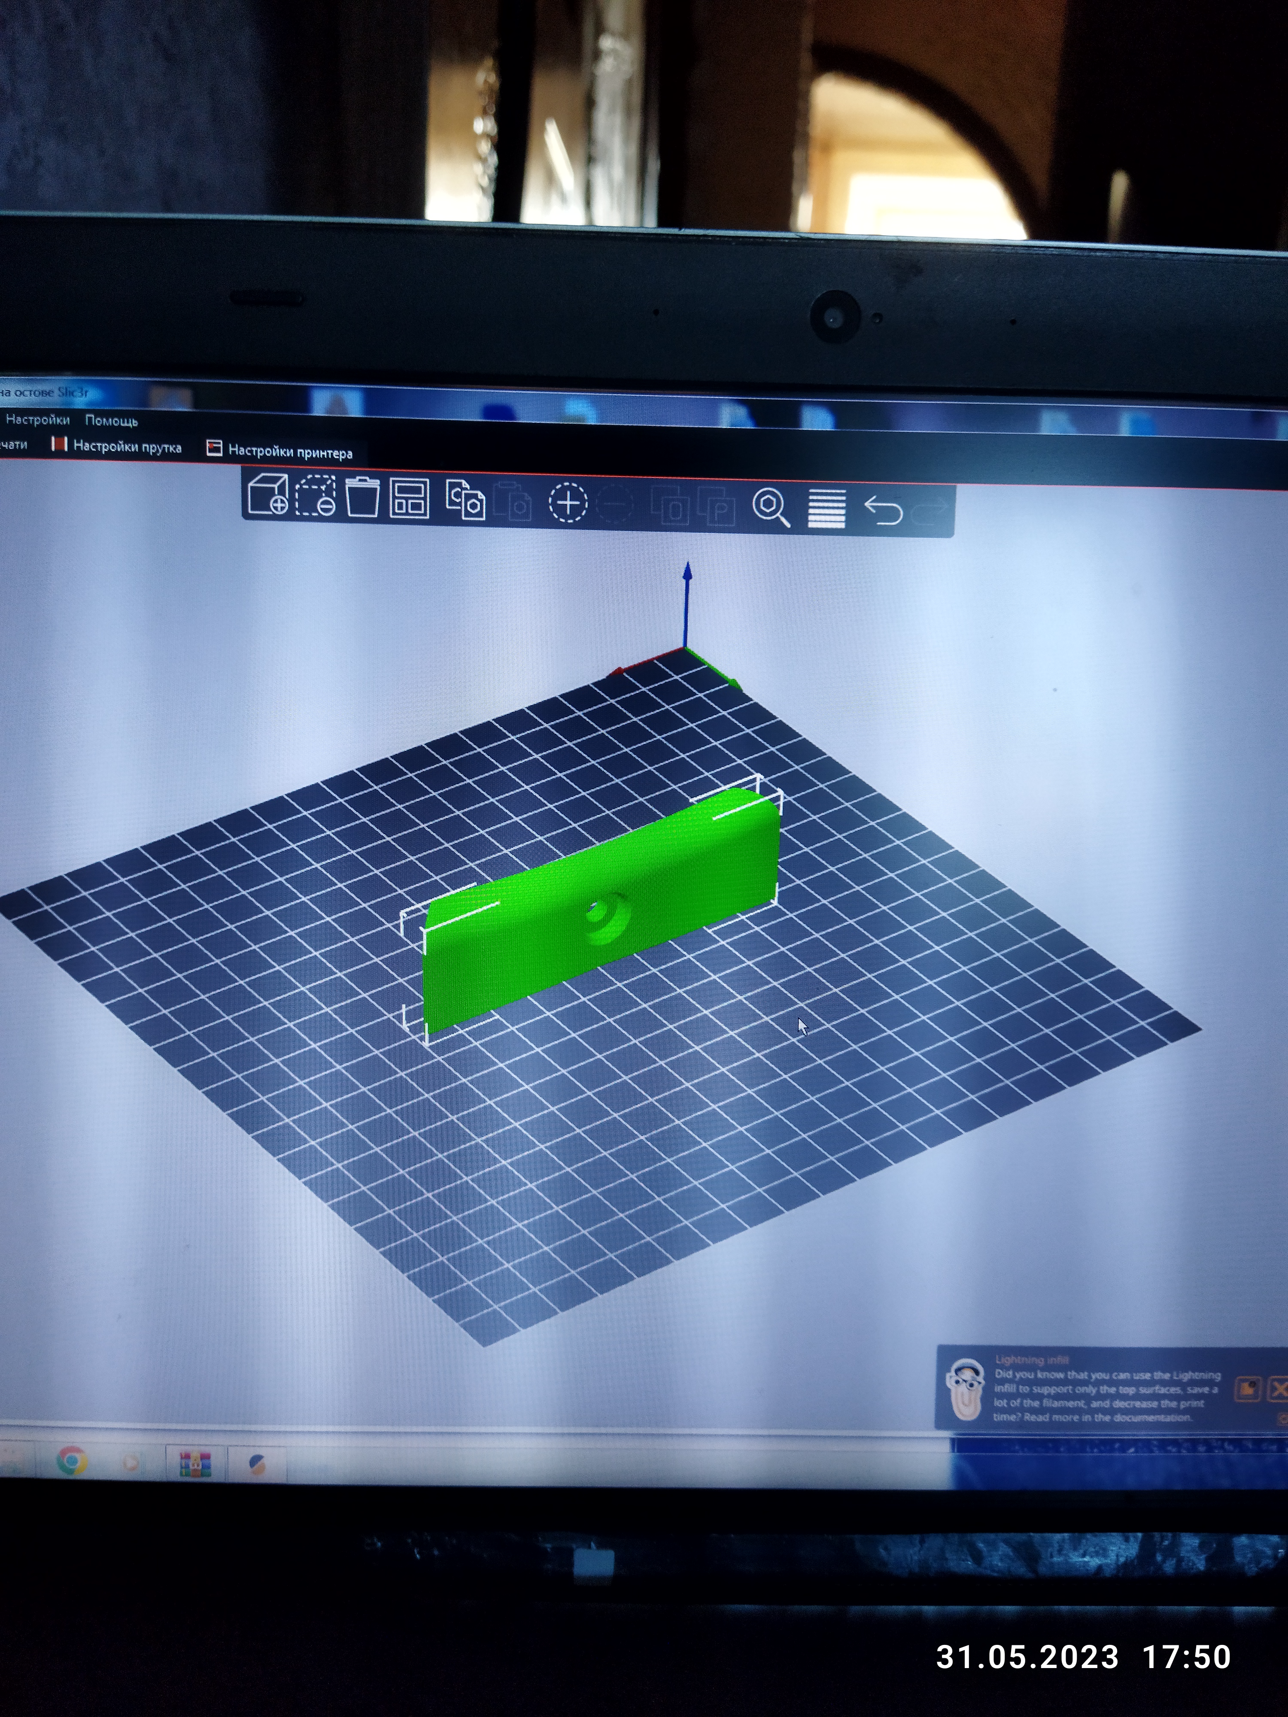
Task: Click the Arrange objects icon
Action: [409, 499]
